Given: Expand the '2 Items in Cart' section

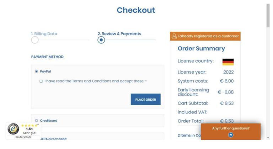Looking at the screenshot, I should coord(188,135).
